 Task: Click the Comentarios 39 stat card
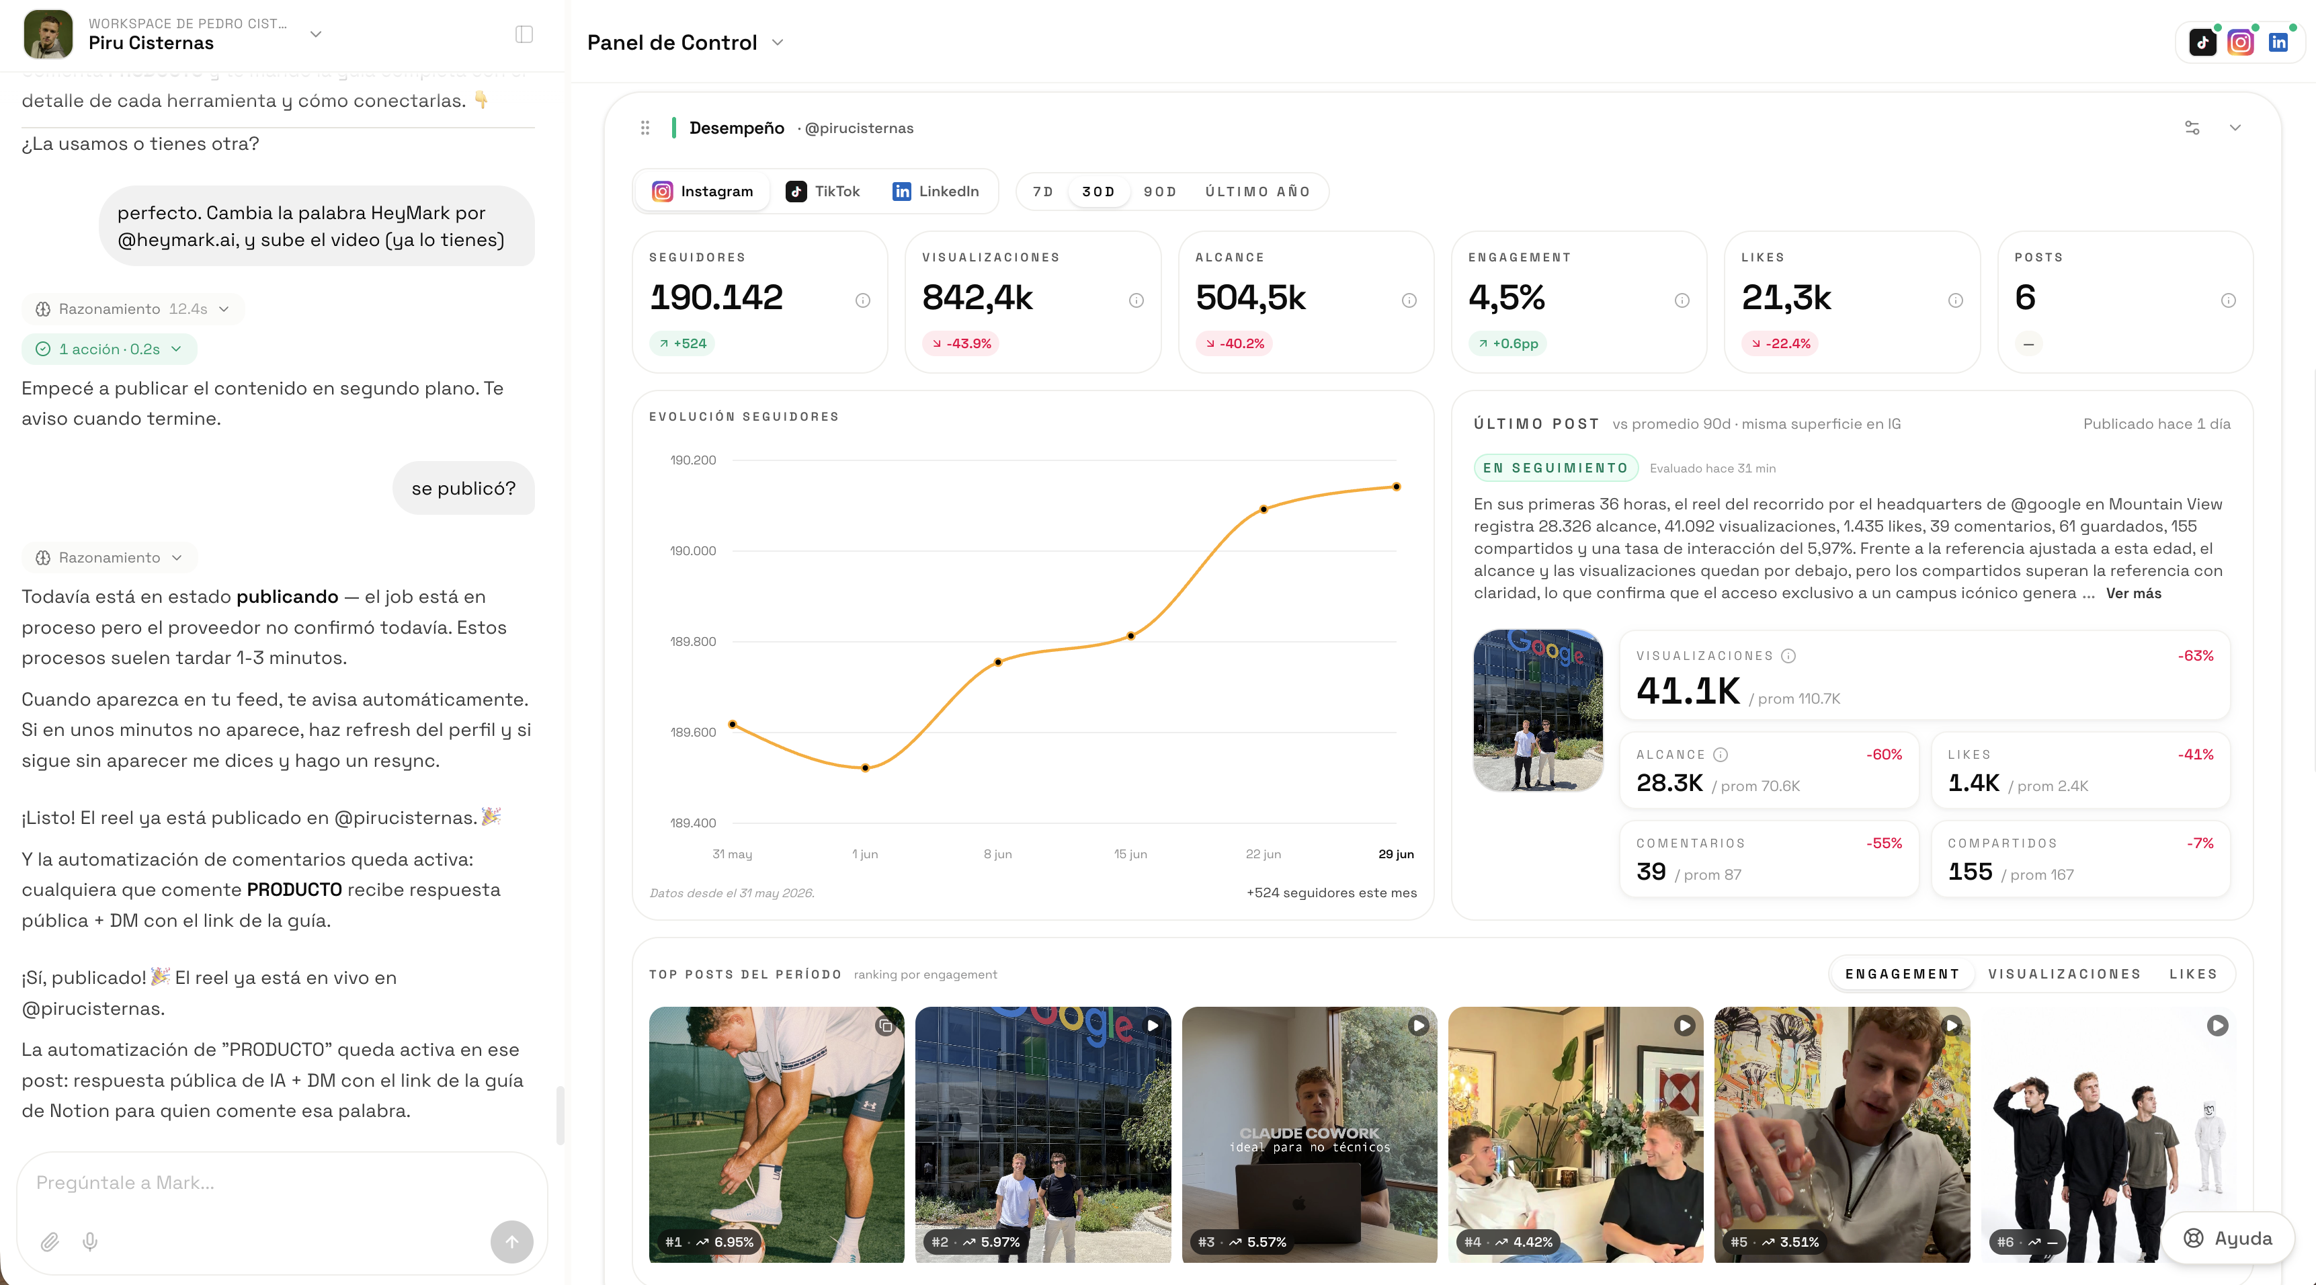pyautogui.click(x=1770, y=859)
